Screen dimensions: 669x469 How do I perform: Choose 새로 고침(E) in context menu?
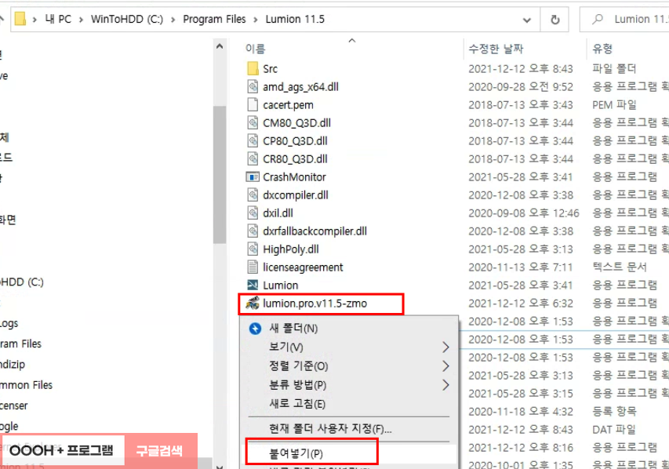(x=297, y=403)
